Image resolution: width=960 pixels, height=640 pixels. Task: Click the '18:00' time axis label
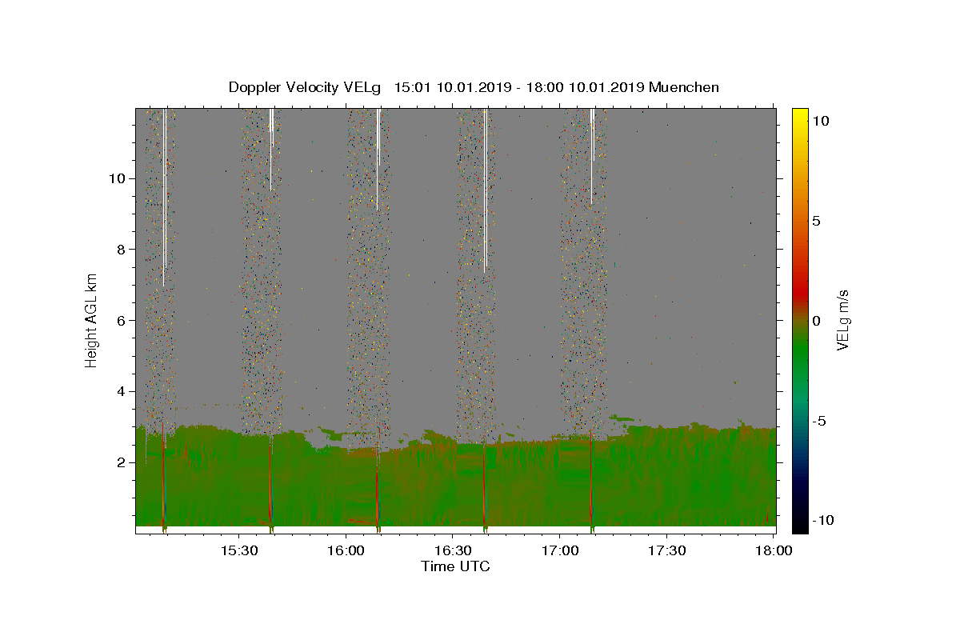[773, 550]
